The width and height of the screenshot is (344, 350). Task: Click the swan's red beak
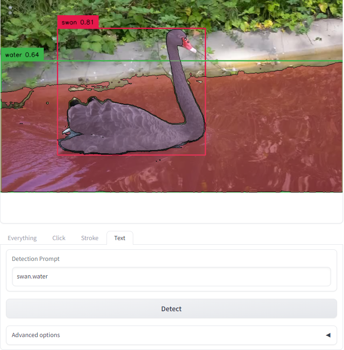pyautogui.click(x=190, y=47)
